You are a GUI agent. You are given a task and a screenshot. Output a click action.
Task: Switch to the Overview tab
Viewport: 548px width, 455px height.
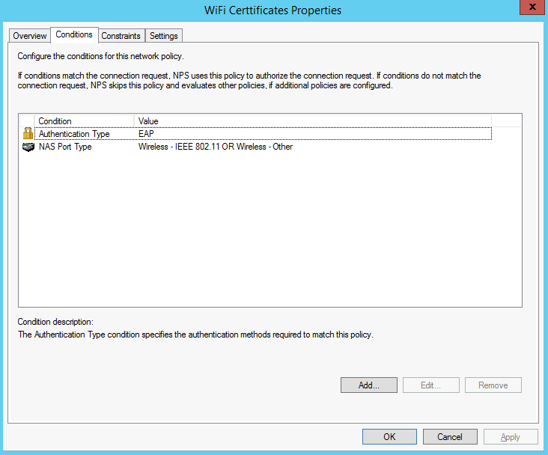click(30, 36)
